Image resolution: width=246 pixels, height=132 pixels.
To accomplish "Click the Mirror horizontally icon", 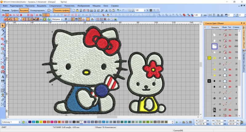I will 210,15.
